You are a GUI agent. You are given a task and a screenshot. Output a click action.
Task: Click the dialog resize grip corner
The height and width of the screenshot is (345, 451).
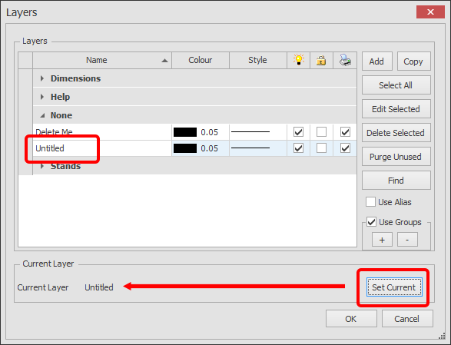point(442,336)
